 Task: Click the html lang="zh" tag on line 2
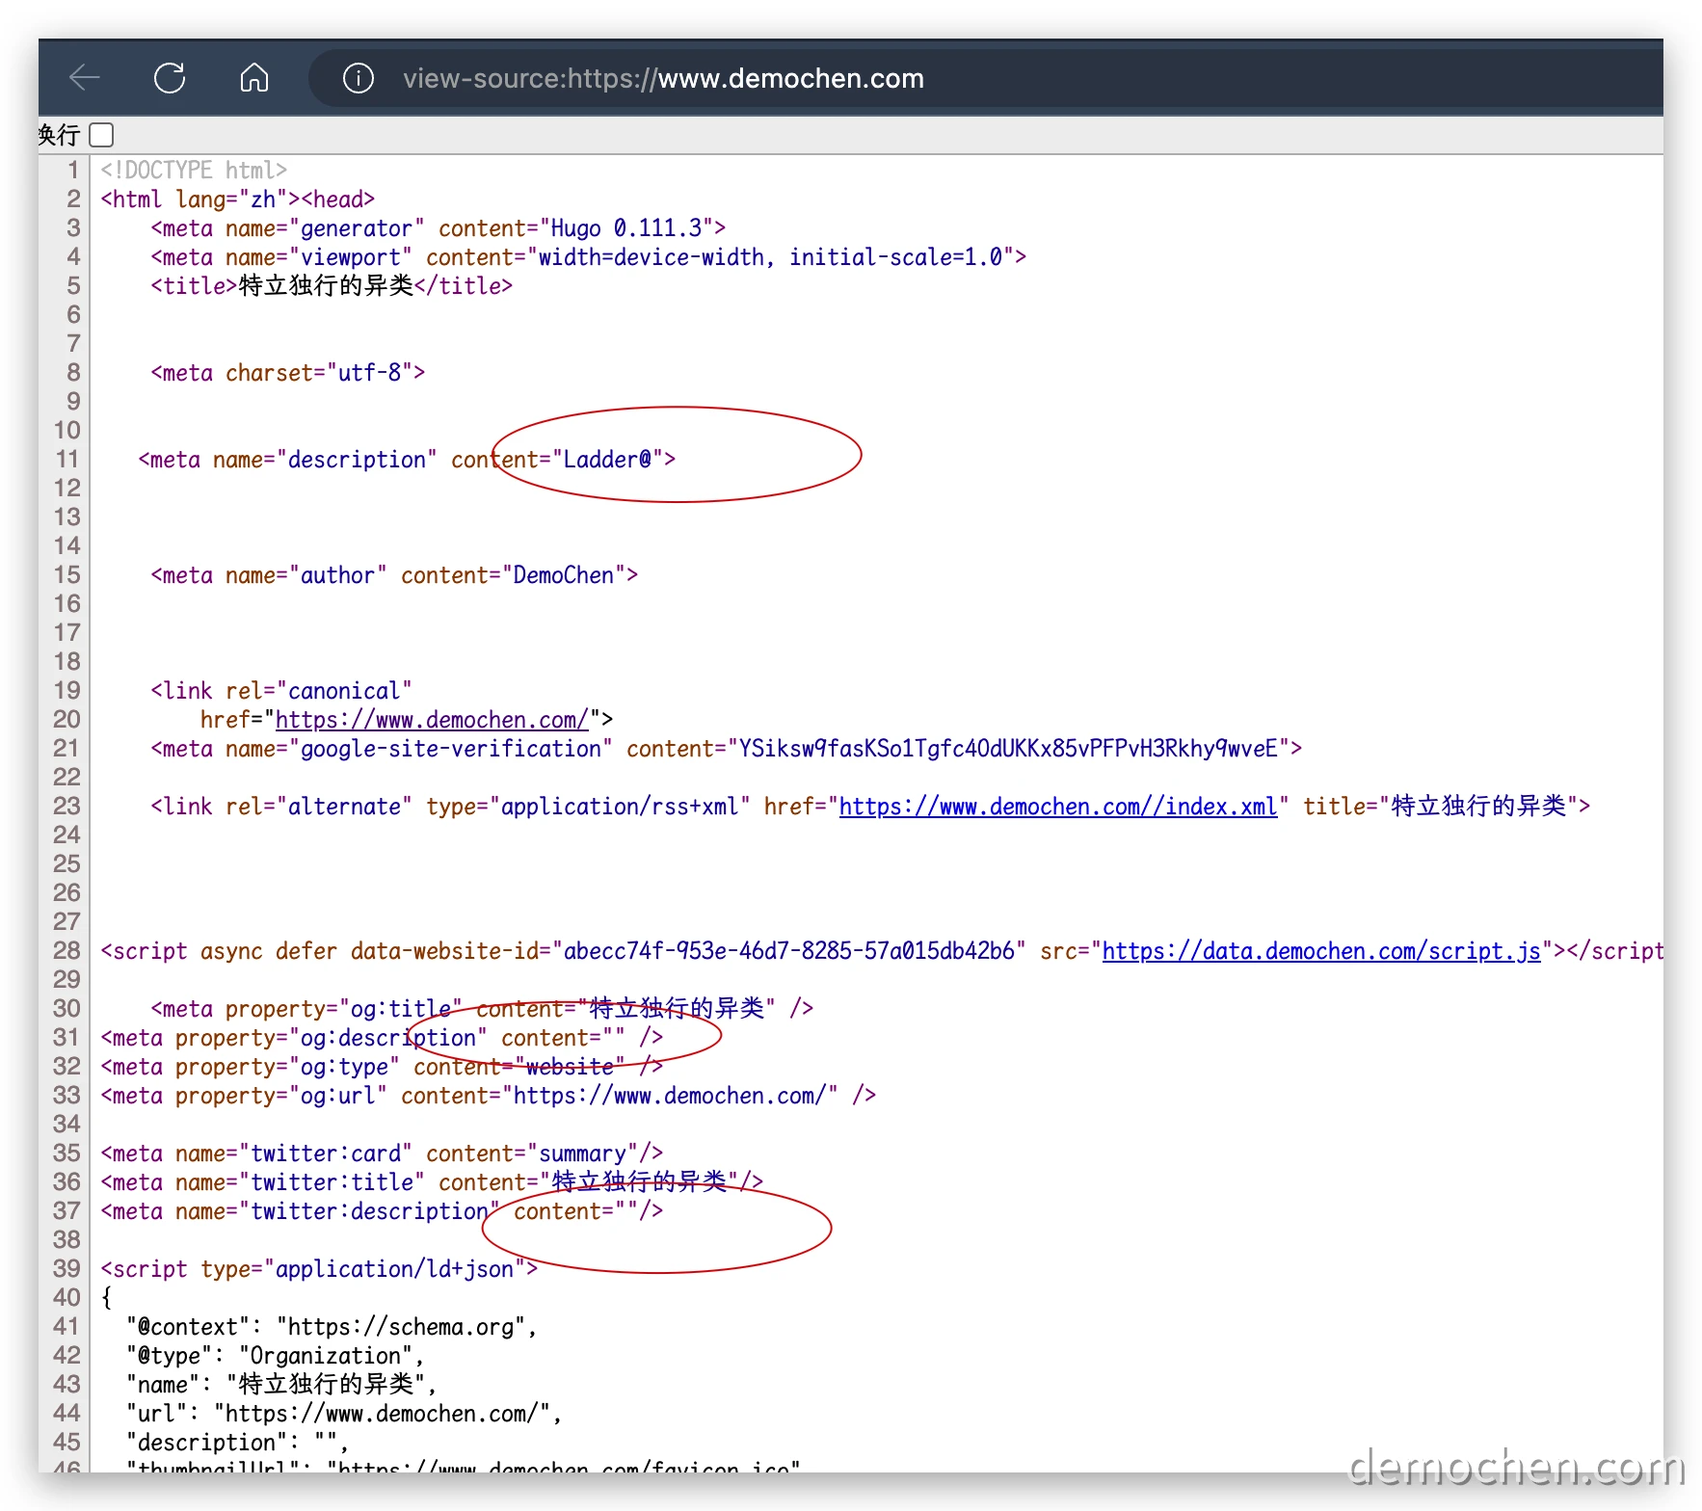pyautogui.click(x=200, y=199)
